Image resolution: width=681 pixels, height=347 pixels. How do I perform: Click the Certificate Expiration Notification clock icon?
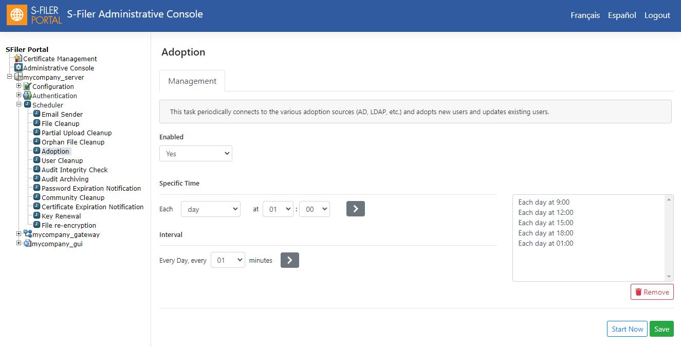(37, 207)
